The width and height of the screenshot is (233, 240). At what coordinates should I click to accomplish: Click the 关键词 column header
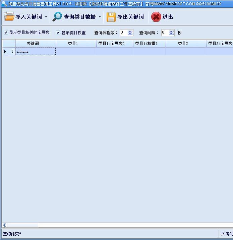tap(36, 44)
